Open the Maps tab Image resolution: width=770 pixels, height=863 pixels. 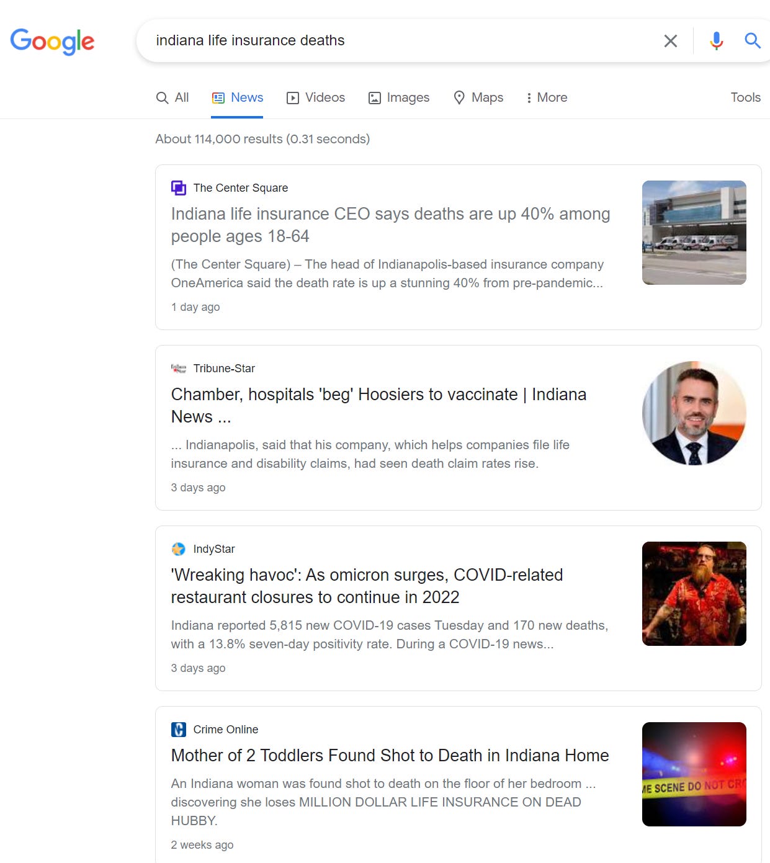coord(478,97)
